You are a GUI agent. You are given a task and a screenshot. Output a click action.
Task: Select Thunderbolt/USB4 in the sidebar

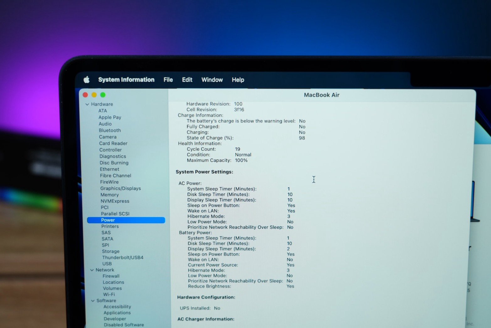[123, 257]
